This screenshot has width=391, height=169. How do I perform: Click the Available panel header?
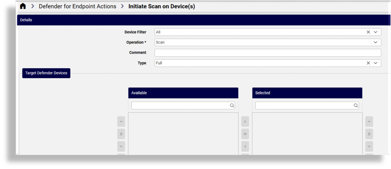pyautogui.click(x=183, y=93)
